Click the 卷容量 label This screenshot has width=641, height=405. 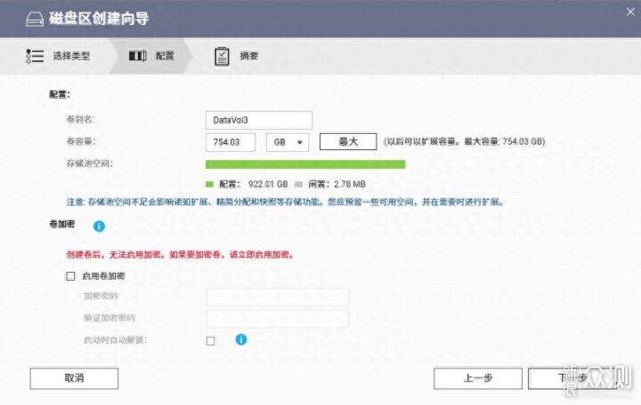(x=81, y=141)
